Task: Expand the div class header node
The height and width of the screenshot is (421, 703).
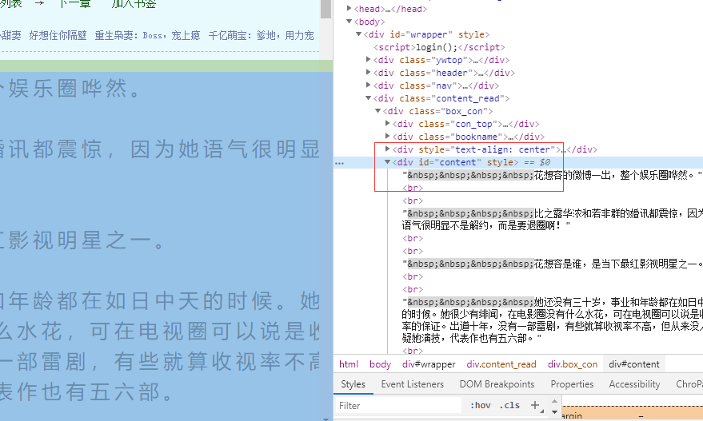Action: click(369, 73)
